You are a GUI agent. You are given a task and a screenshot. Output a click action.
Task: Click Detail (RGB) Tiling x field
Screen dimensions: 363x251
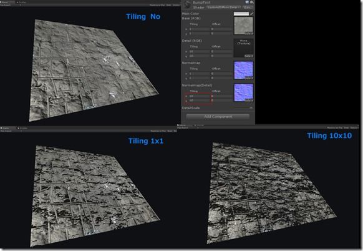coord(200,51)
